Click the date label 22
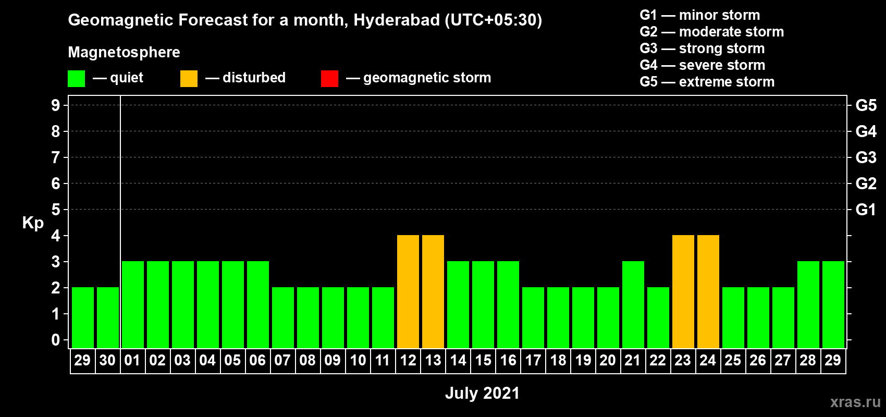 tap(658, 361)
